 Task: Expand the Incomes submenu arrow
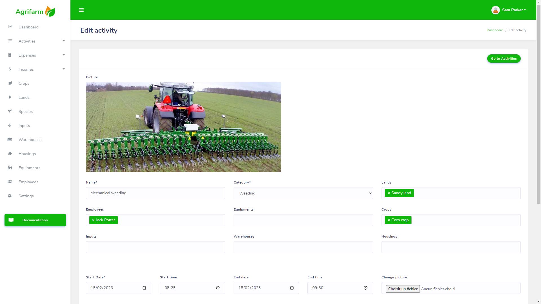(64, 69)
